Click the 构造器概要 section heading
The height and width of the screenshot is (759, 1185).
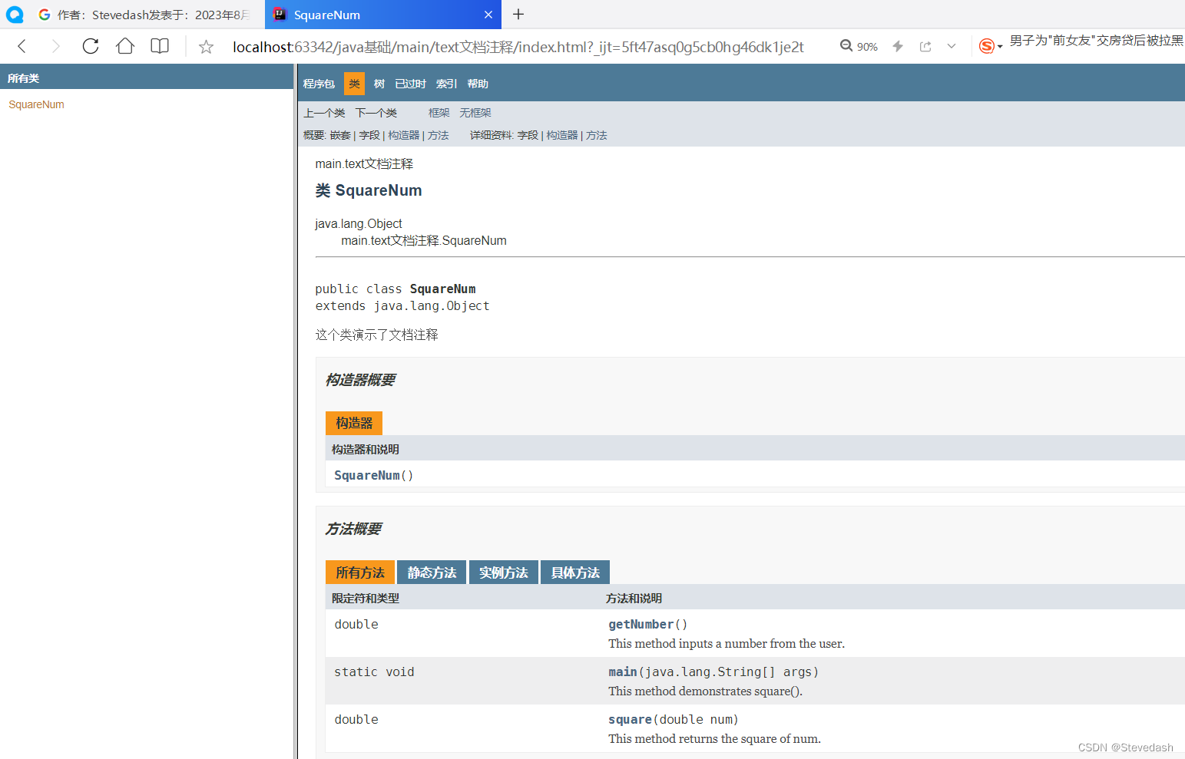tap(360, 380)
